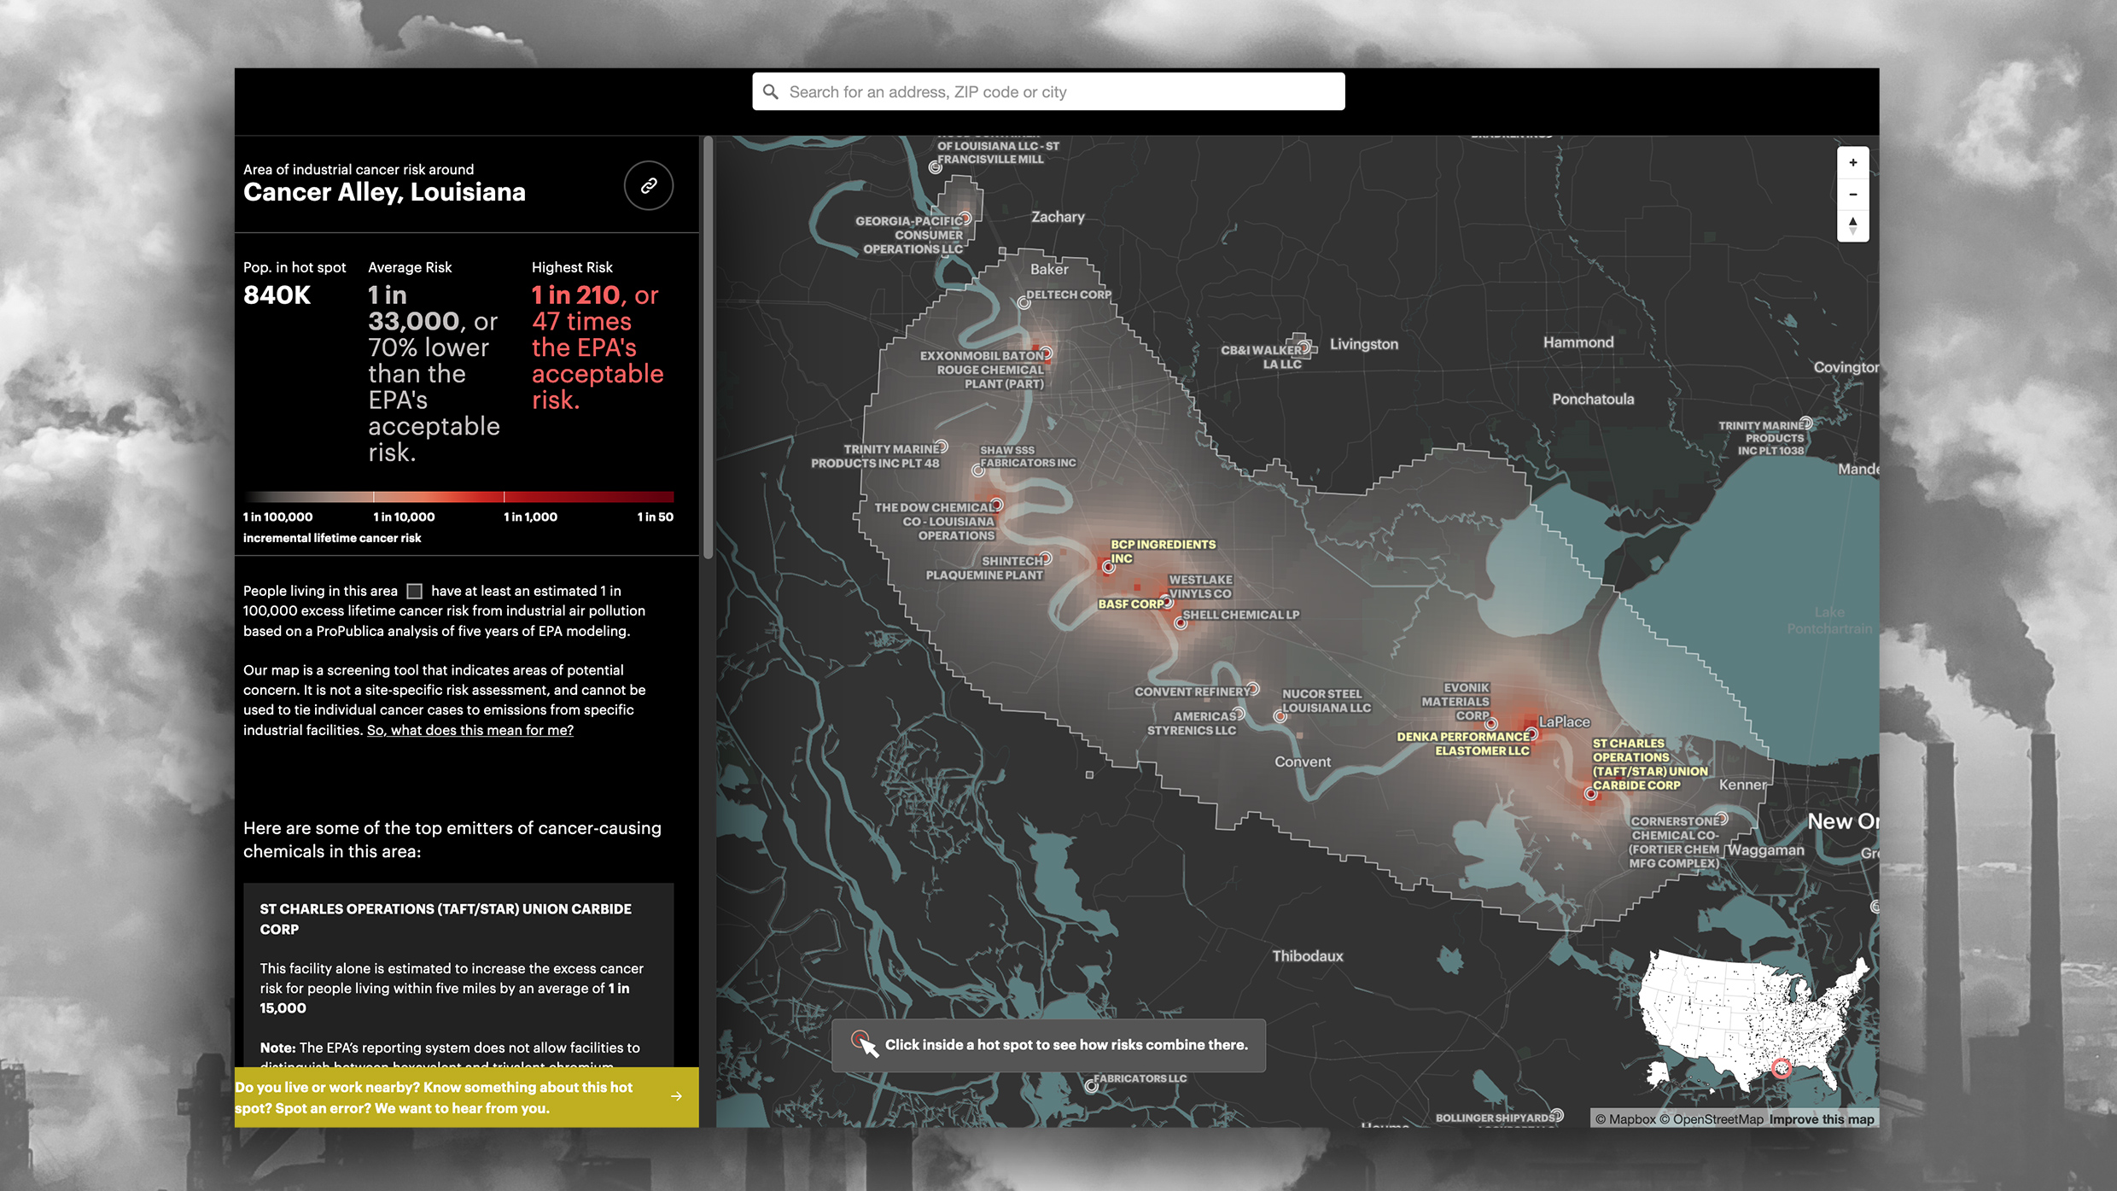Toggle the gray risk-area checkbox in the description text
The width and height of the screenshot is (2117, 1191).
click(416, 591)
